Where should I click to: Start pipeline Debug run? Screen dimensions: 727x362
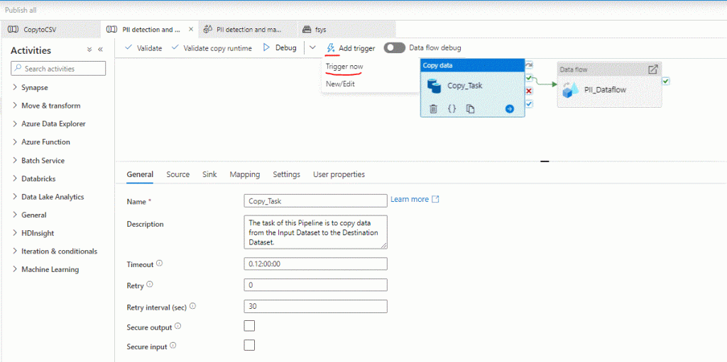click(x=280, y=47)
